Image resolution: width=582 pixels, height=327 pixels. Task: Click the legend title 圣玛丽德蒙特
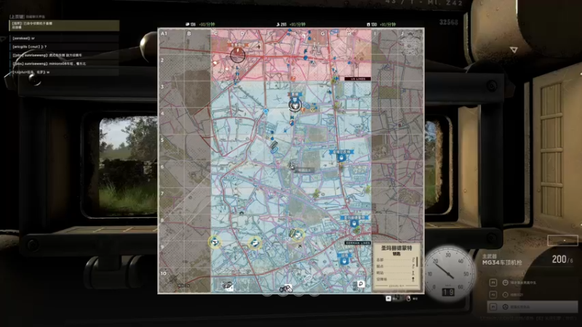coord(396,248)
